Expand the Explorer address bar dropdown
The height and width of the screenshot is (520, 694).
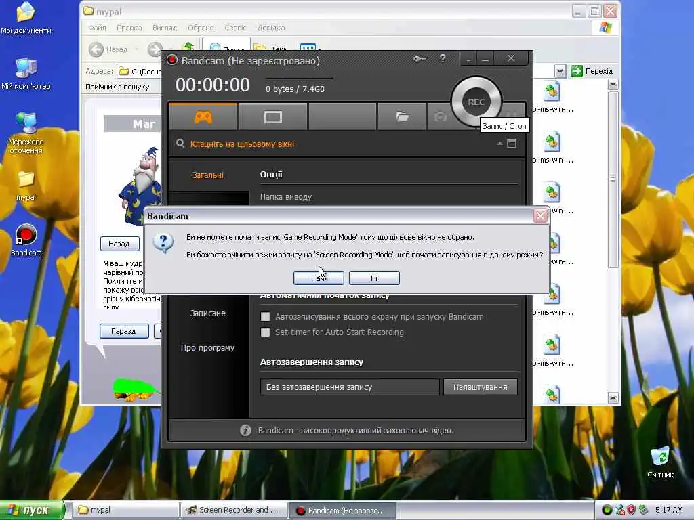click(560, 70)
